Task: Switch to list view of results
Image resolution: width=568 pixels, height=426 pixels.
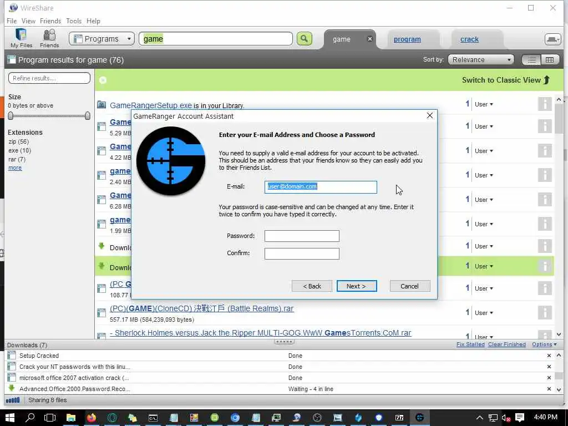Action: (531, 60)
